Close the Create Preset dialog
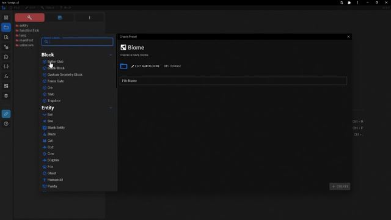Viewport: 391px width, 220px height. (x=348, y=37)
